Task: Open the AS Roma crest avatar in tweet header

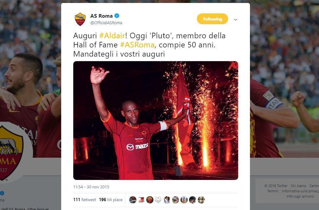Action: point(80,19)
